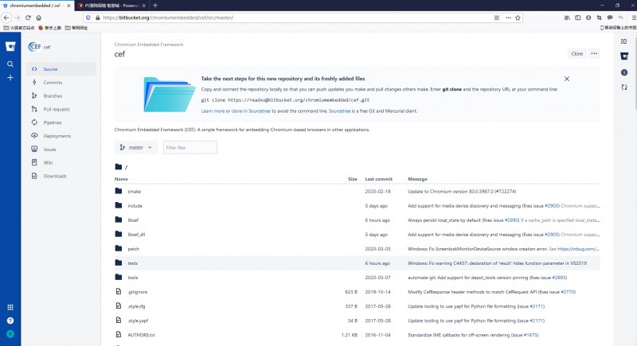Click the Bitbucket logo in the left rail
Screen dimensions: 637x346
tap(10, 47)
